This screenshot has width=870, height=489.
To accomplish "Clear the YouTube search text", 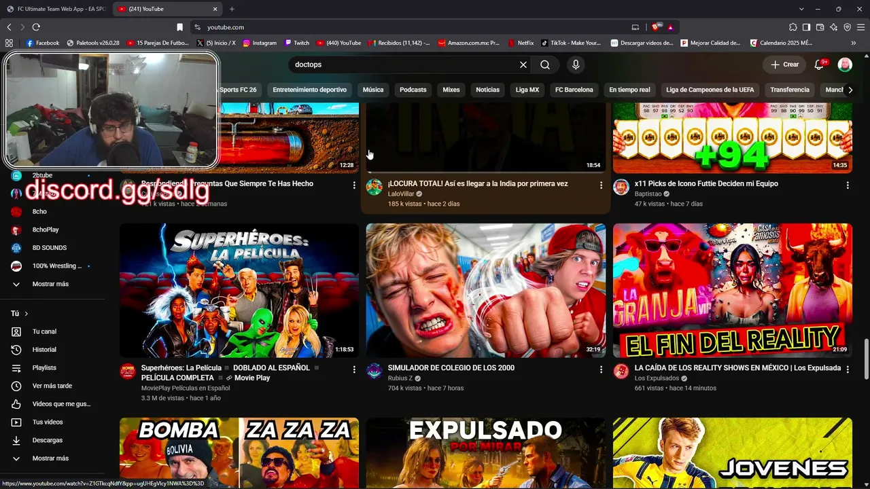I will [x=523, y=65].
